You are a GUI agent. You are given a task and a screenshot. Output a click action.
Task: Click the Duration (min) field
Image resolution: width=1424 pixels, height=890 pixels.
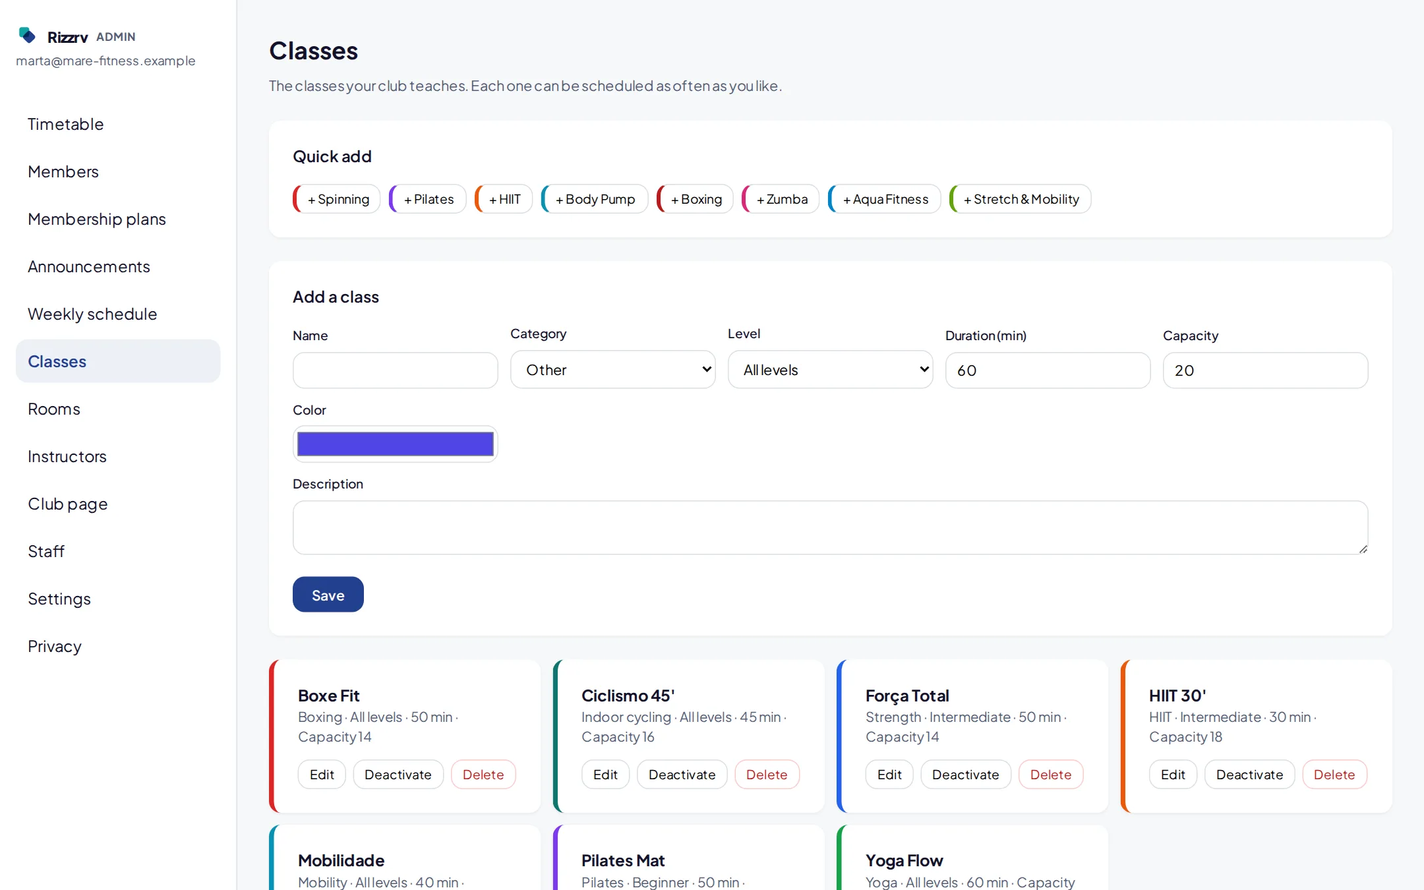(1048, 371)
